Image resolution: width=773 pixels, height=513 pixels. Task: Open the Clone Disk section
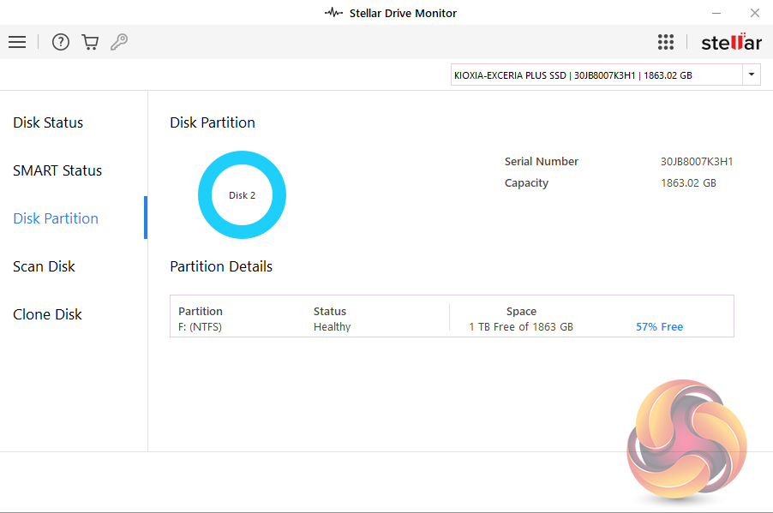click(48, 314)
